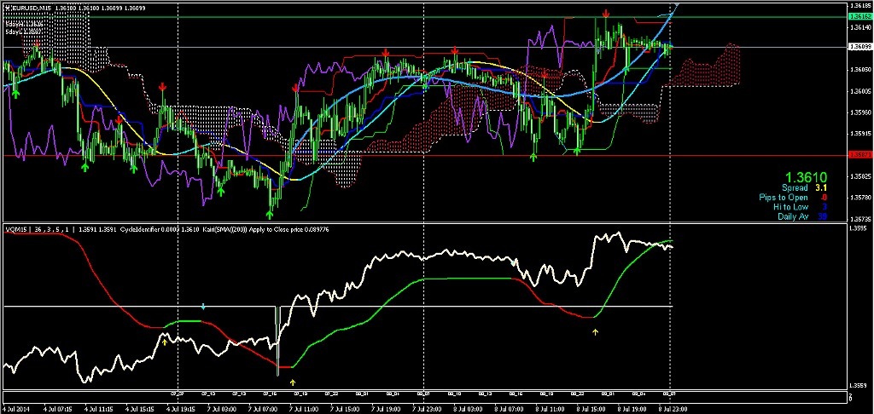Click the VQM15 indicator label
This screenshot has height=414, width=874.
(x=18, y=228)
